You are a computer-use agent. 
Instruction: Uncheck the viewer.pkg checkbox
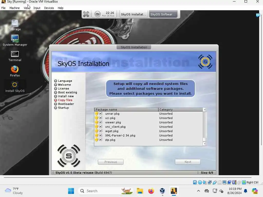(101, 122)
